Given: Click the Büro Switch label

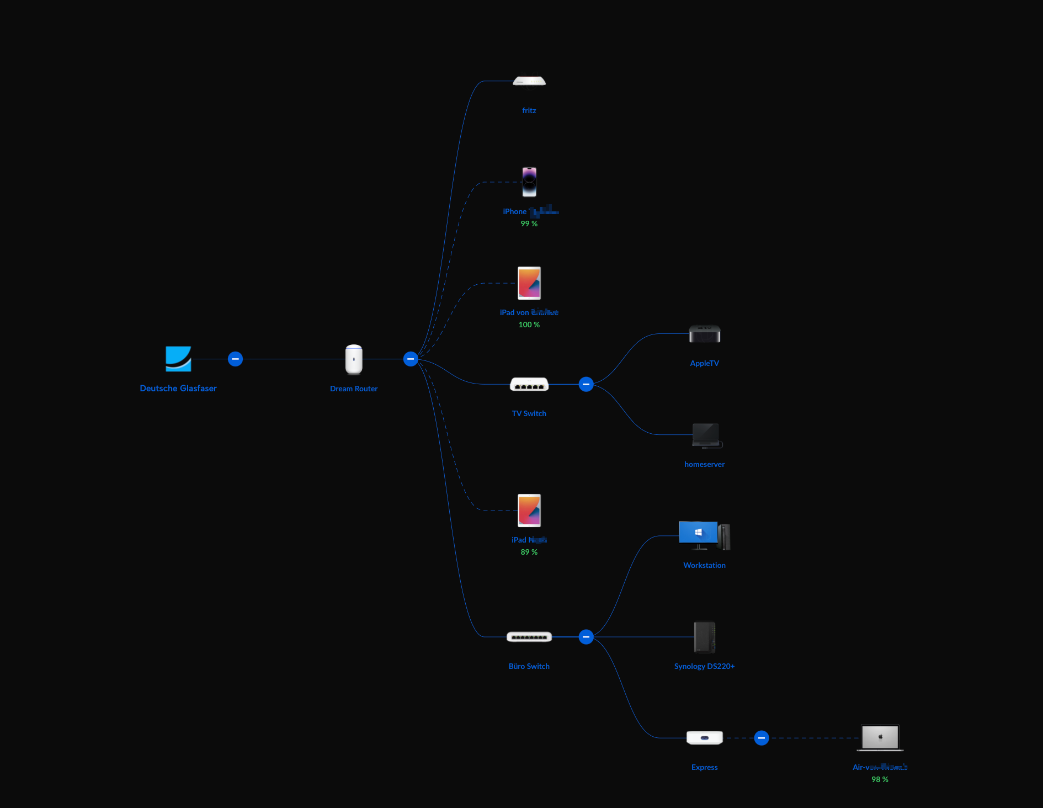Looking at the screenshot, I should click(529, 666).
